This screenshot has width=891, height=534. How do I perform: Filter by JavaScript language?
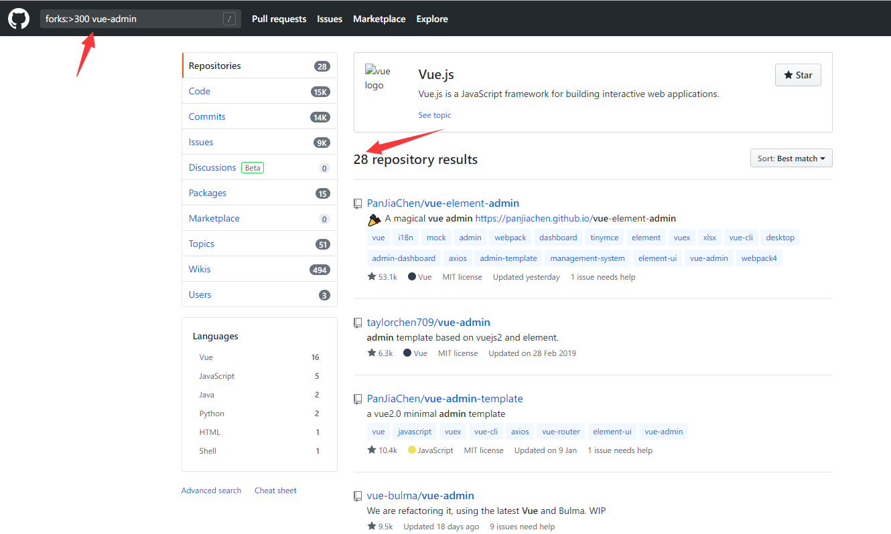259,376
